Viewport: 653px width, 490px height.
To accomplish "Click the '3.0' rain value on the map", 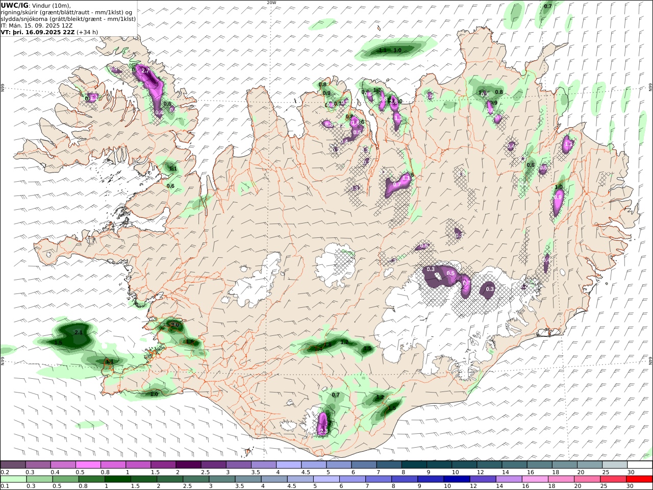I will tap(175, 325).
